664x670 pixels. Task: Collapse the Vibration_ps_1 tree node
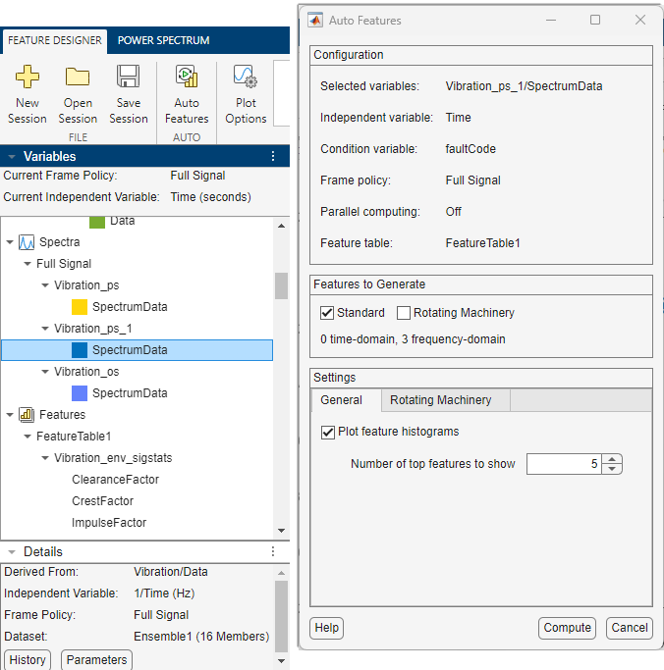(45, 329)
